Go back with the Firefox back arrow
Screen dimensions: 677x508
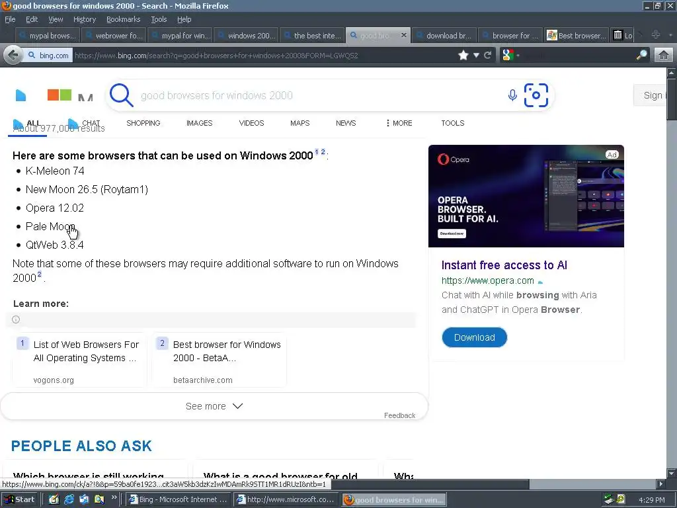click(13, 56)
